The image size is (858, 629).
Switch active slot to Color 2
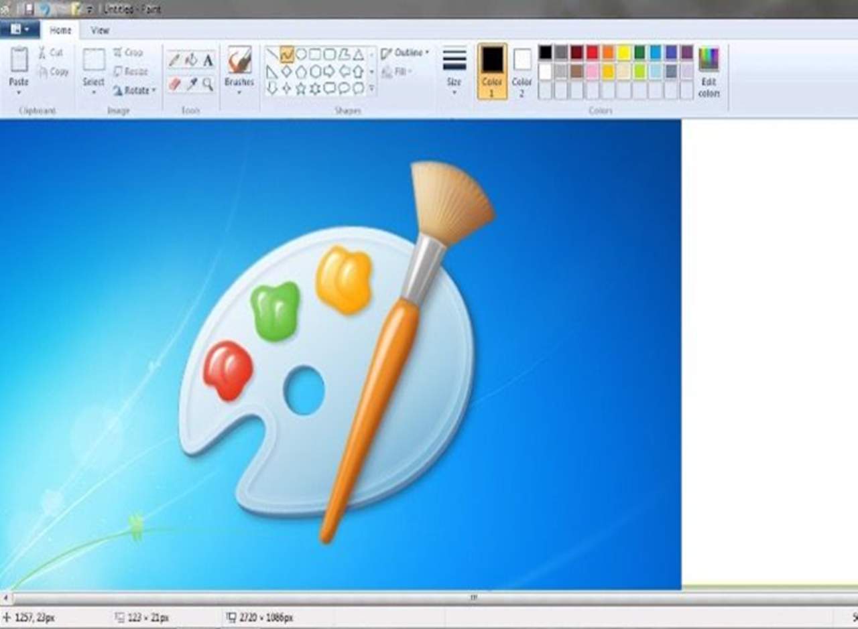522,71
